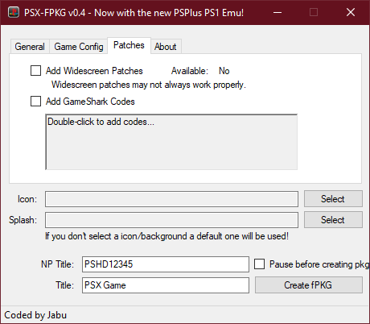Click the default icon/background hint text

click(166, 236)
